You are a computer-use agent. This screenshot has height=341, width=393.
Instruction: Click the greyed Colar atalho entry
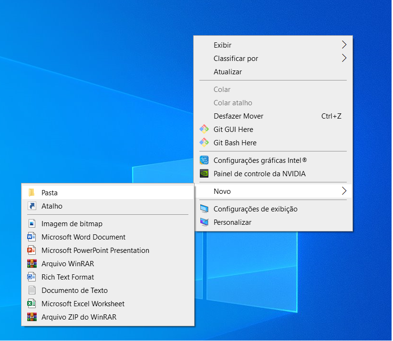[x=273, y=103]
